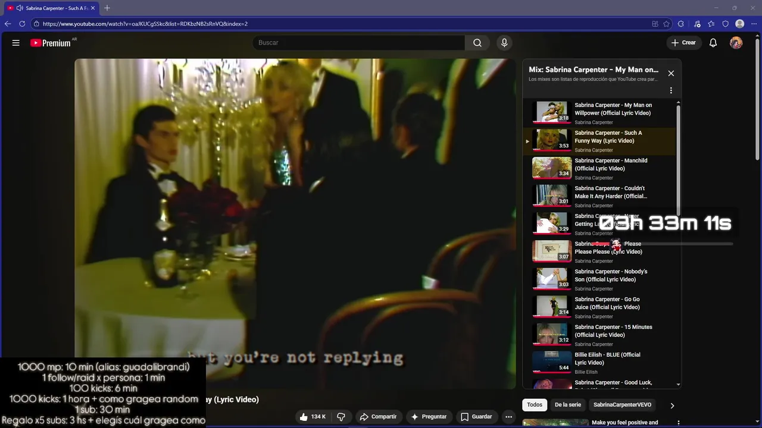Open split screen apps icon in address bar
762x428 pixels.
click(x=655, y=24)
